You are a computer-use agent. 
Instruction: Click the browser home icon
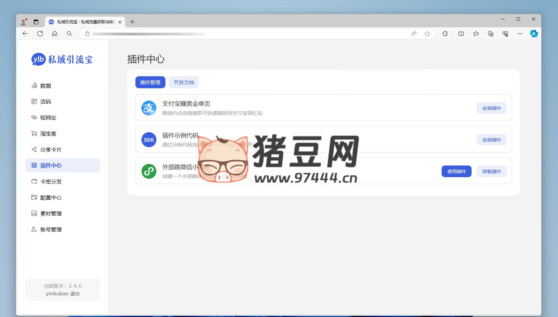[55, 34]
